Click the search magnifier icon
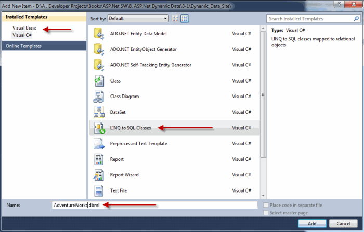 pyautogui.click(x=356, y=19)
